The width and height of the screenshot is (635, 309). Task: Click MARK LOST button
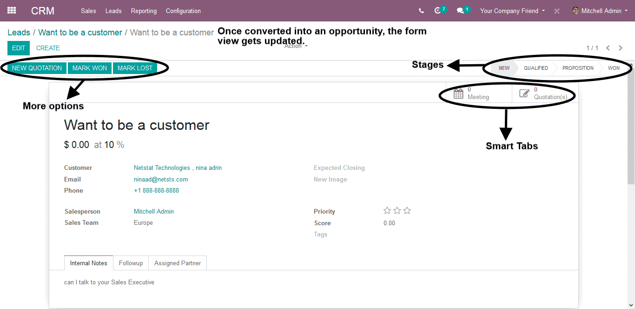point(135,68)
